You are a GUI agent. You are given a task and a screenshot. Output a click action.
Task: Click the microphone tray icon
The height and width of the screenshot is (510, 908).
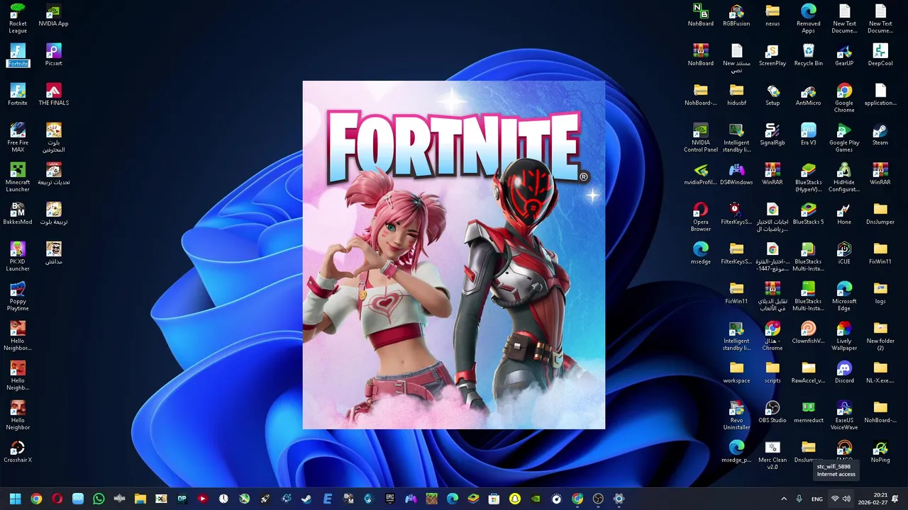point(799,499)
